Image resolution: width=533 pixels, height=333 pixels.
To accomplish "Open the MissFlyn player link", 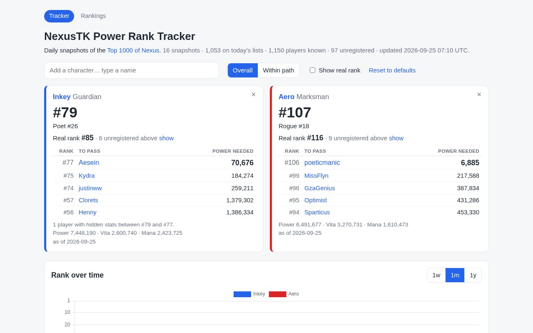I will [316, 176].
